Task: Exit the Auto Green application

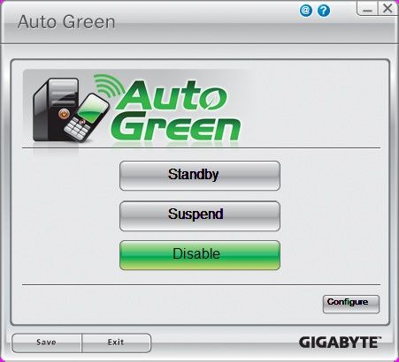Action: (x=116, y=343)
